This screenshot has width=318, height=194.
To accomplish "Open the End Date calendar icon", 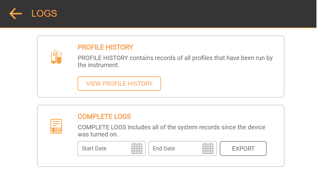I will click(208, 149).
